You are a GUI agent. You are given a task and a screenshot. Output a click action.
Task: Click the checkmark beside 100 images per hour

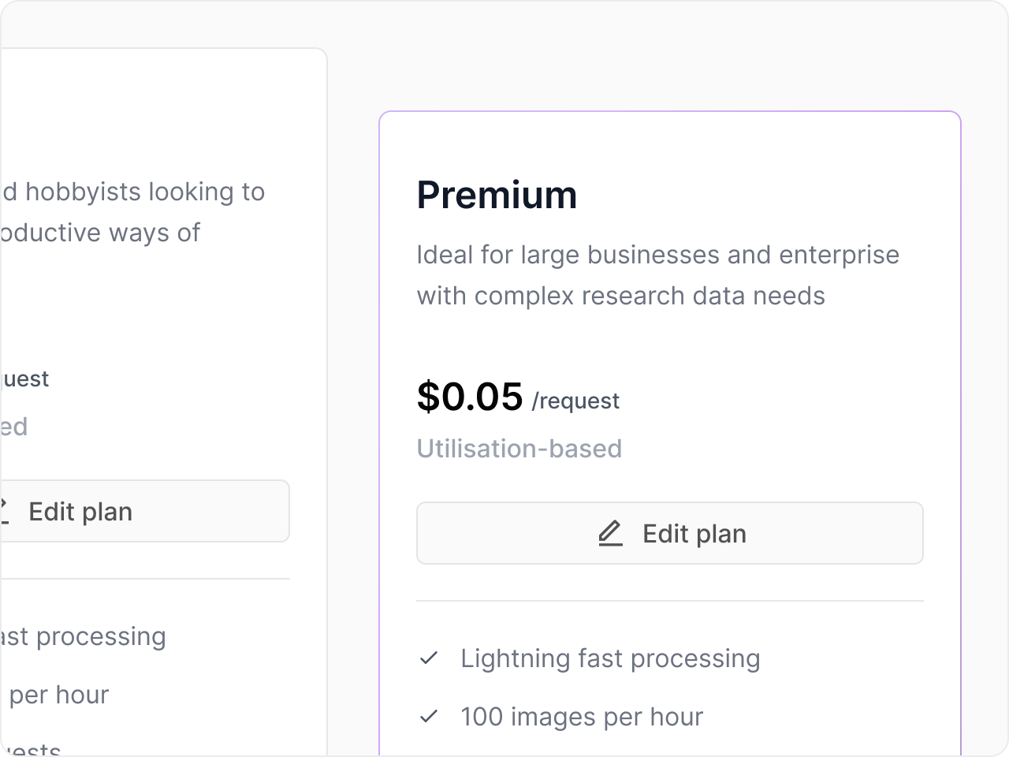coord(429,717)
